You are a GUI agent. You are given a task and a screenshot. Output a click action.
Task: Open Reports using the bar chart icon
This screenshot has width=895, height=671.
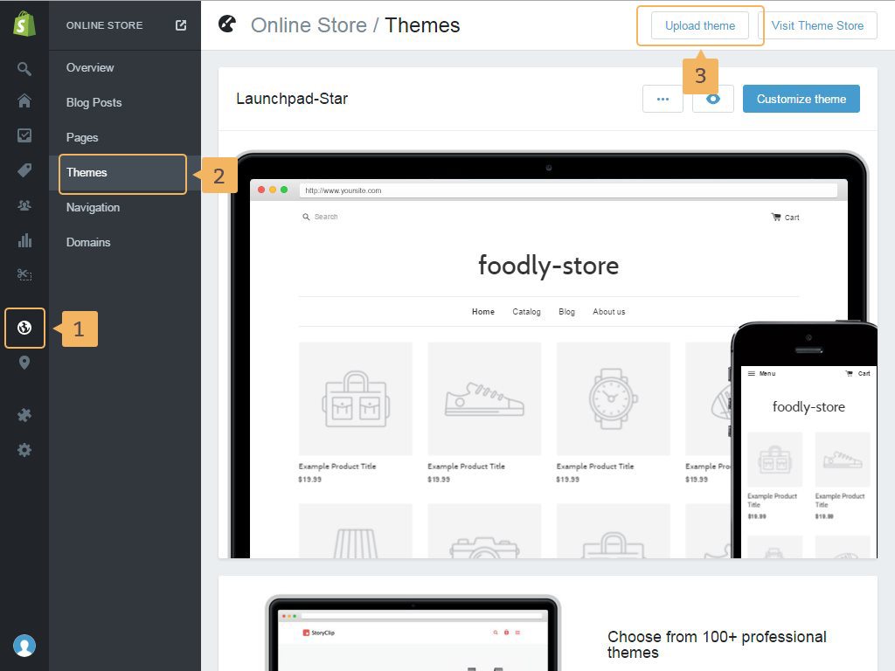pos(24,240)
